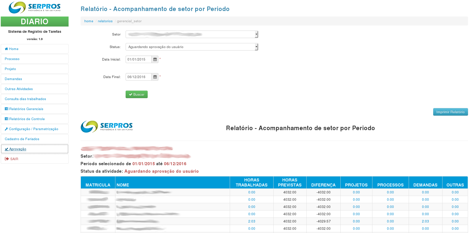
Task: Expand the Setor dropdown
Action: tap(192, 34)
